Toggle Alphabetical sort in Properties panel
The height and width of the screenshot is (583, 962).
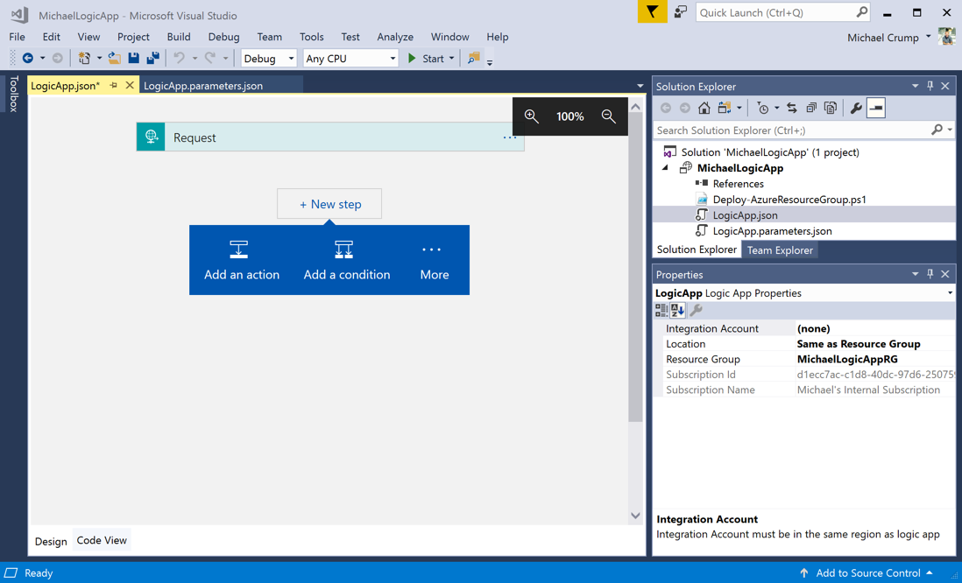(678, 311)
